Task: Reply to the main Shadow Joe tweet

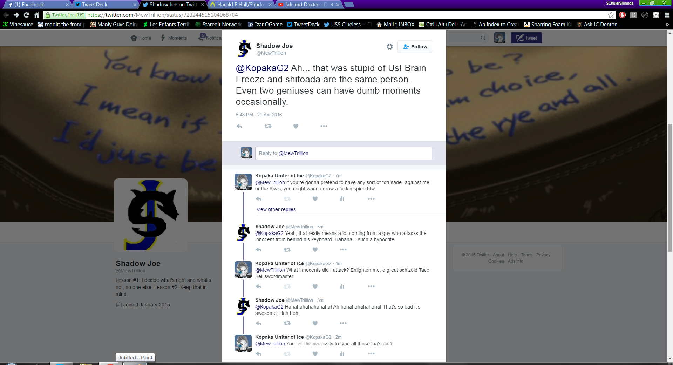Action: pos(239,126)
